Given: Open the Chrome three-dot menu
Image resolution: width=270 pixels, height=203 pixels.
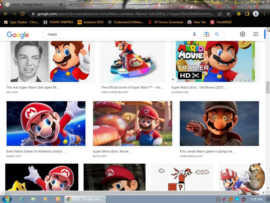Looking at the screenshot, I should coord(264,14).
